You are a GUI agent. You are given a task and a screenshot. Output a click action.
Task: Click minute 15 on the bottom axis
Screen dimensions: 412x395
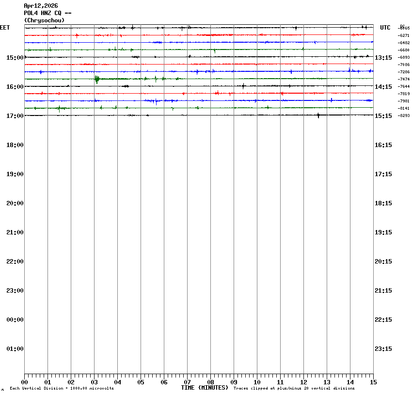[x=373, y=382]
